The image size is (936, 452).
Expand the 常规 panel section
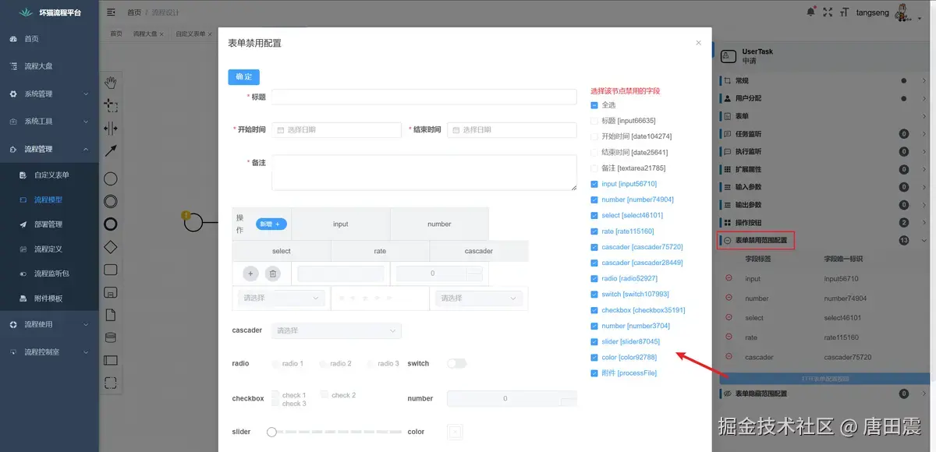click(x=824, y=80)
